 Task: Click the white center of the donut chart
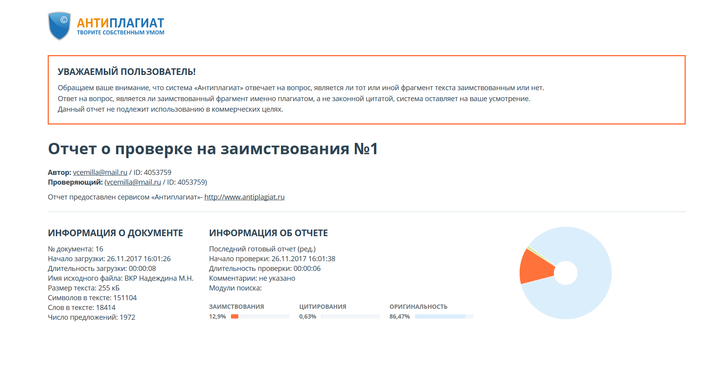click(565, 273)
